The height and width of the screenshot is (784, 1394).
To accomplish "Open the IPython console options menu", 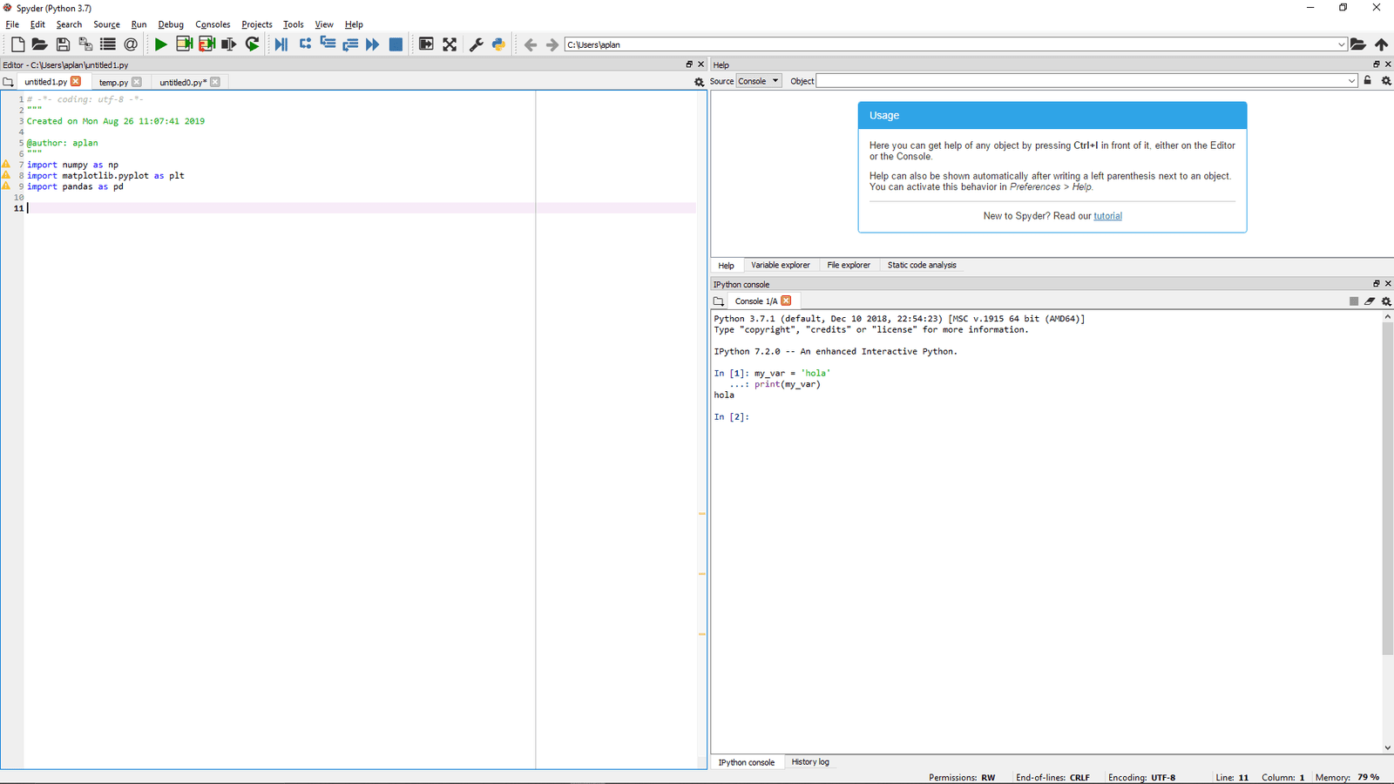I will tap(1384, 301).
